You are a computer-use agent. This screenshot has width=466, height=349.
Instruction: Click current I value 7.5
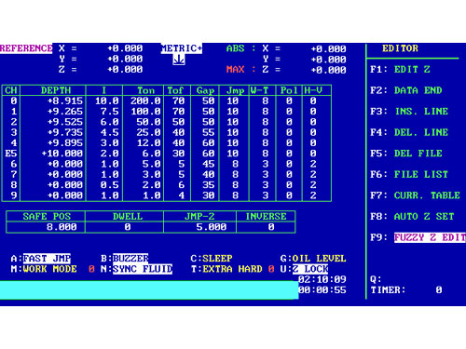(x=110, y=112)
